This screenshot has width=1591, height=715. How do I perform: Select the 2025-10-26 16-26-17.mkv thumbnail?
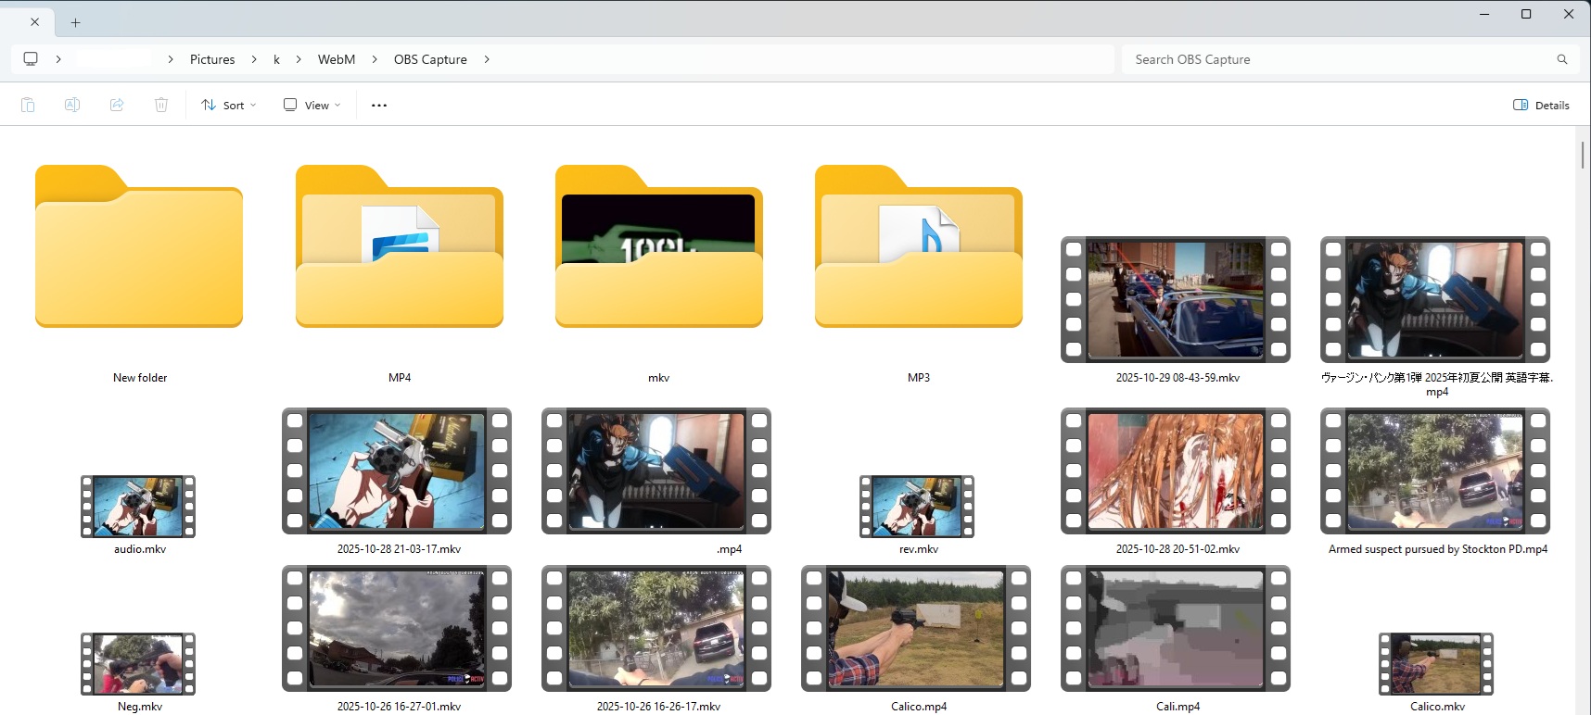pos(656,628)
